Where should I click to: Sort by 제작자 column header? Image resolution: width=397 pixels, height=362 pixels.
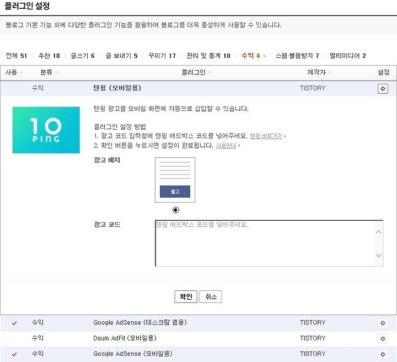(x=319, y=72)
